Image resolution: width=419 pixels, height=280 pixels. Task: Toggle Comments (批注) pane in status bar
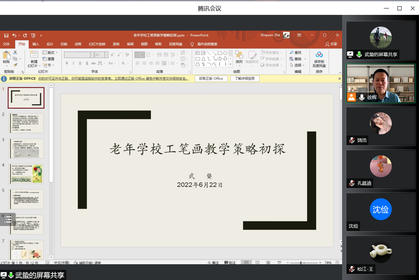230,262
